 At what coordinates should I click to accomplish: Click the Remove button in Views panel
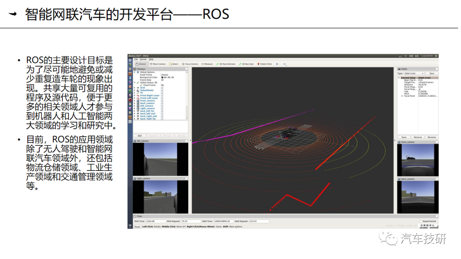418,137
